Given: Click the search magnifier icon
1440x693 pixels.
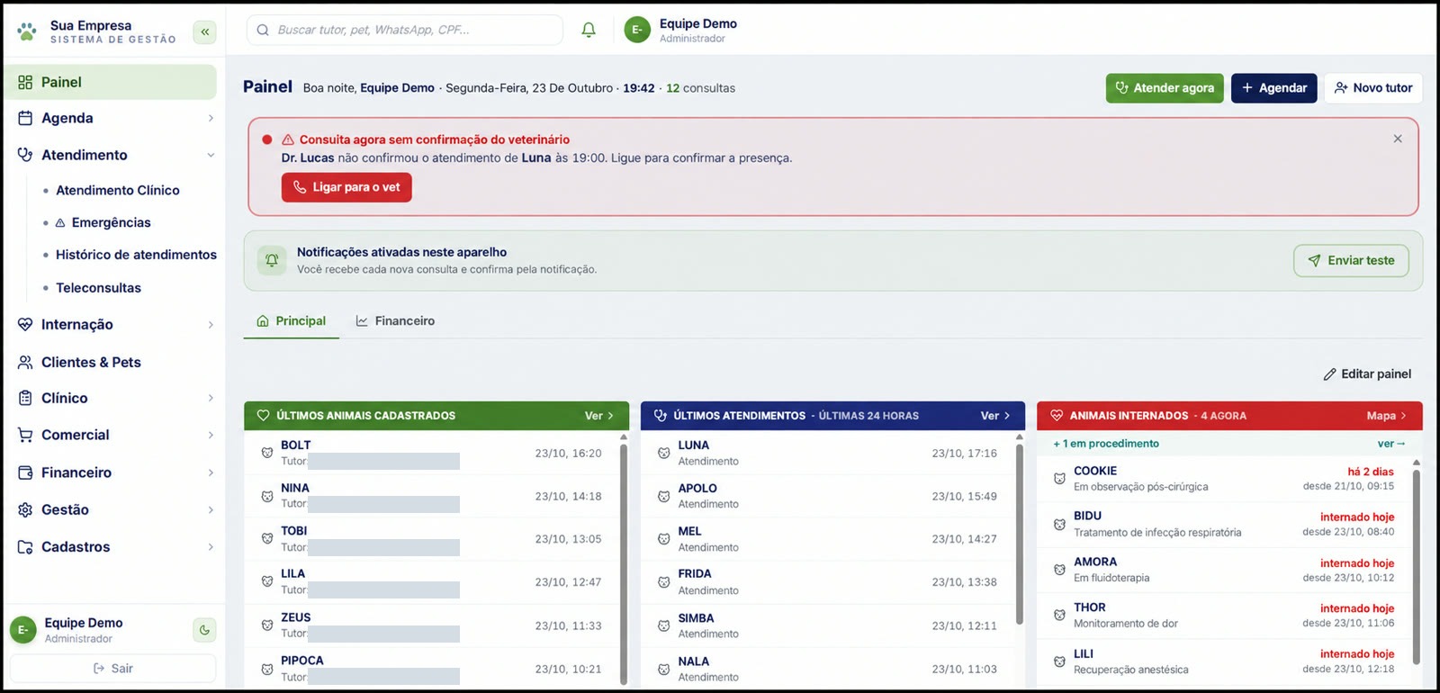Looking at the screenshot, I should 263,30.
